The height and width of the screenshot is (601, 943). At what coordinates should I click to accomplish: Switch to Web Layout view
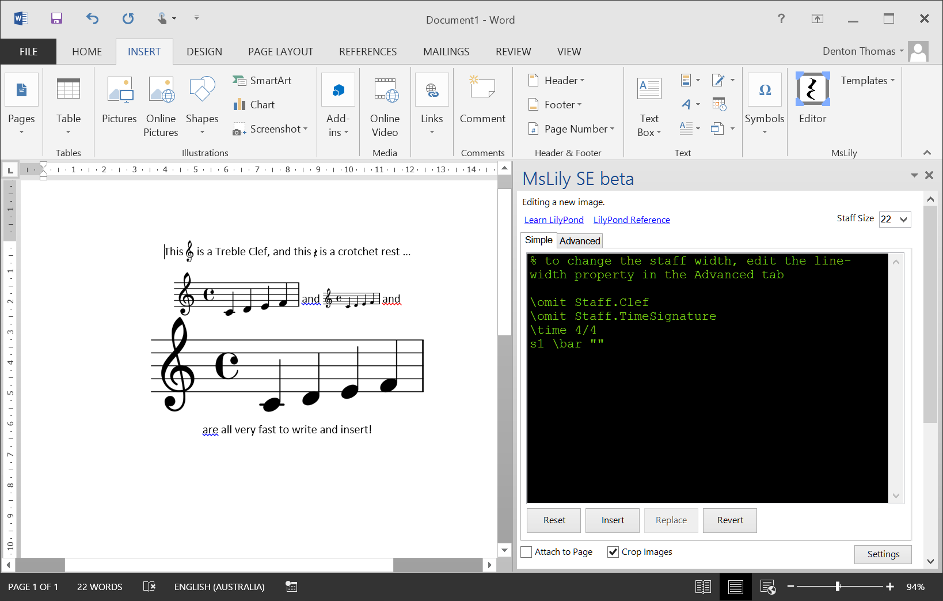click(x=768, y=587)
